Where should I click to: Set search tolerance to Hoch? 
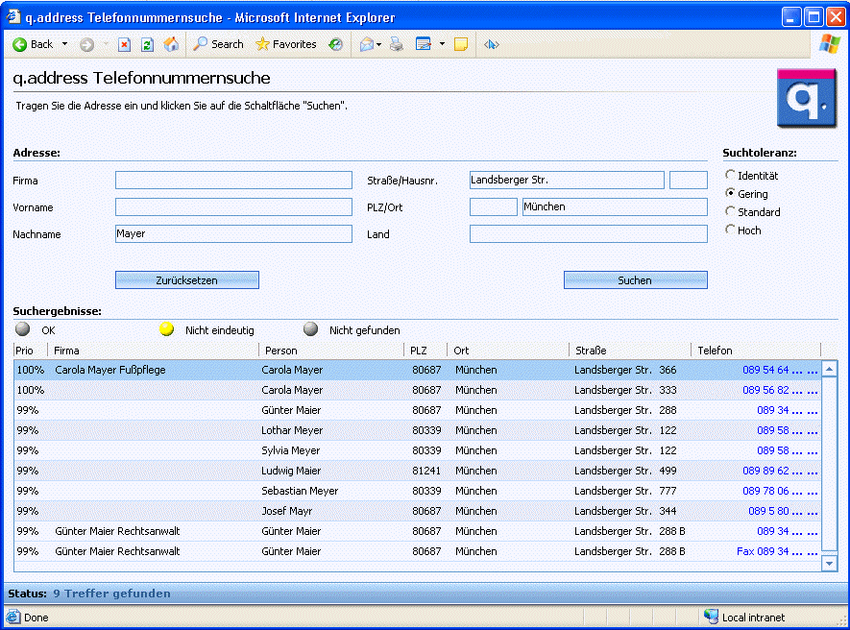[730, 230]
